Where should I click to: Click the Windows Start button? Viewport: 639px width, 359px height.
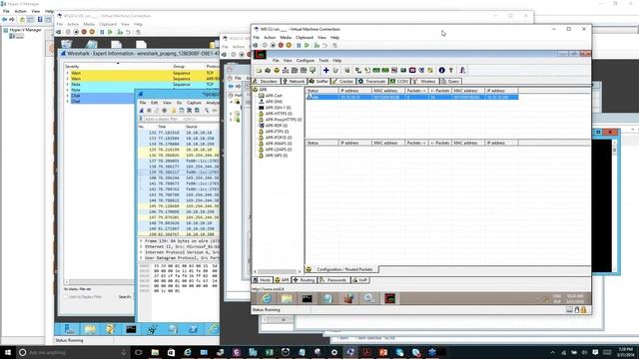click(x=7, y=352)
